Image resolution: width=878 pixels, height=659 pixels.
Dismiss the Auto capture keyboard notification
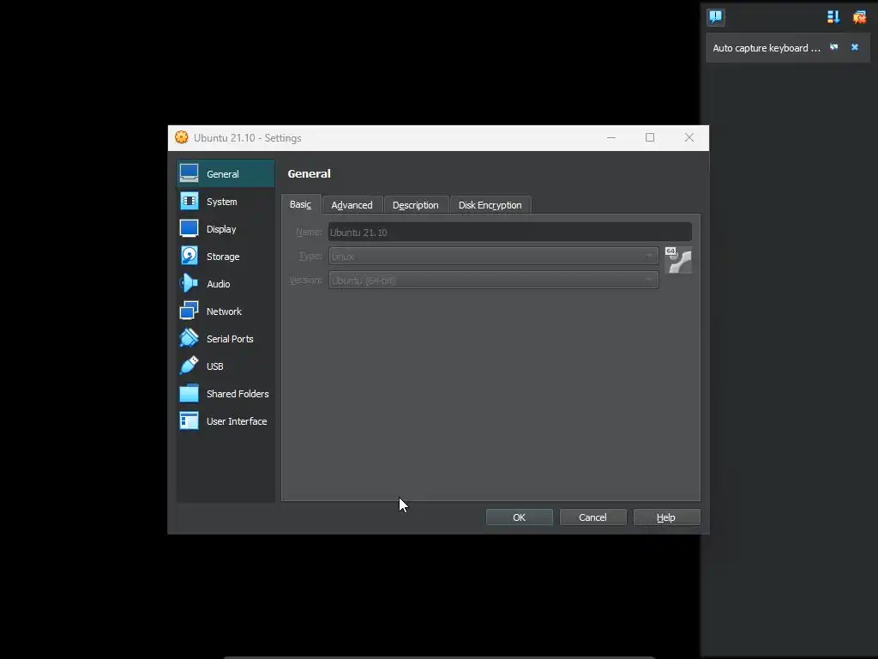(x=855, y=47)
